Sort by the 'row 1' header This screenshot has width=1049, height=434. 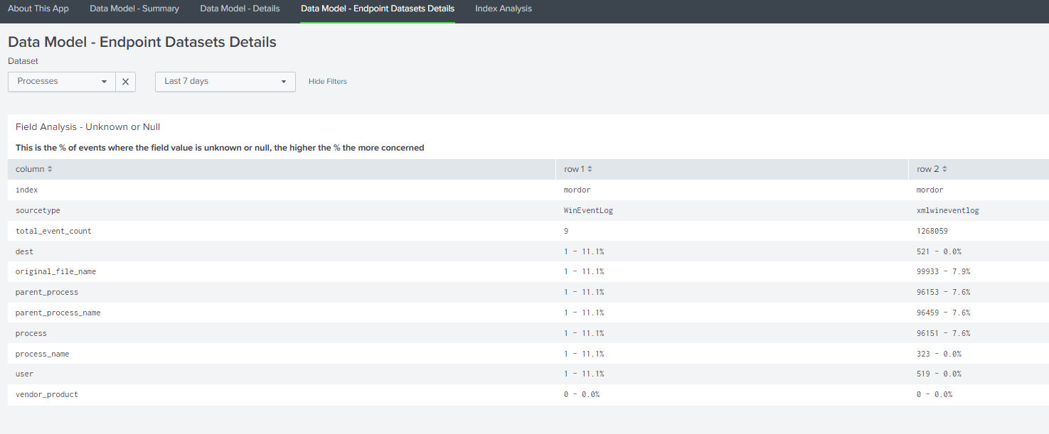pos(578,169)
